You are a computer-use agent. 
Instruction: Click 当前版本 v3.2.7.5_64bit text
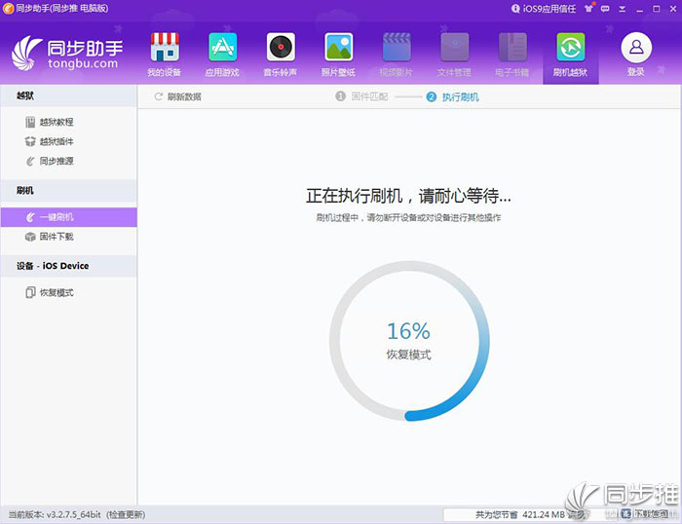(55, 515)
